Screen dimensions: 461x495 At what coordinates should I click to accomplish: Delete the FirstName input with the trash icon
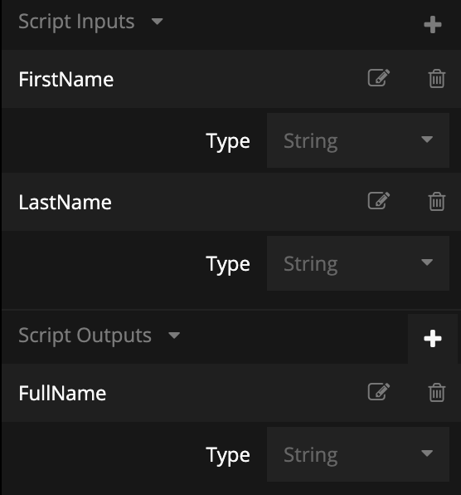(437, 79)
